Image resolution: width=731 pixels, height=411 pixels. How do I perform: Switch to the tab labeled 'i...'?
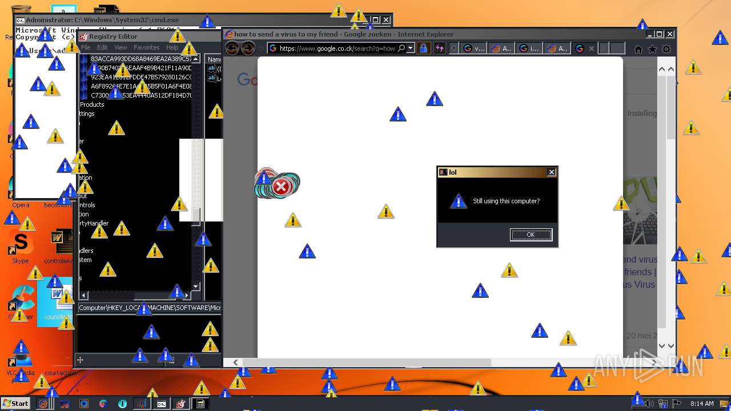tap(529, 49)
